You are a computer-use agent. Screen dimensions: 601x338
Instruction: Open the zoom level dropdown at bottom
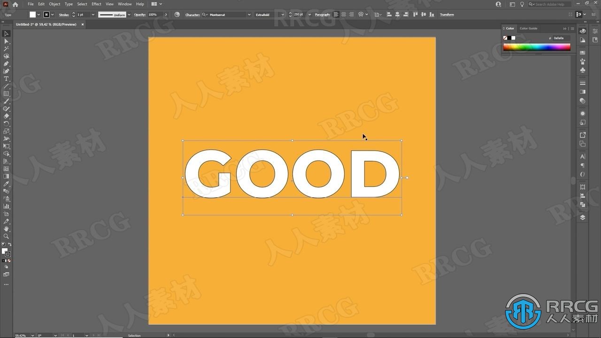(x=32, y=335)
